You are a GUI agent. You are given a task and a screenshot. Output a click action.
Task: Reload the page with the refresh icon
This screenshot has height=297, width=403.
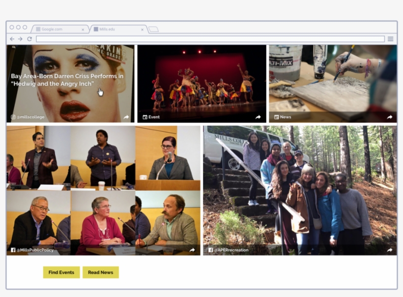tap(29, 39)
